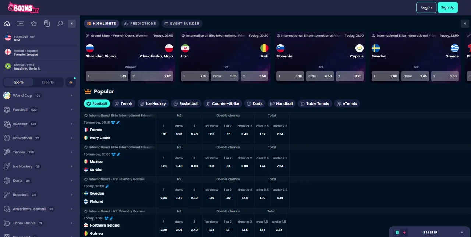Click the Log In button
Image resolution: width=471 pixels, height=237 pixels.
[426, 7]
